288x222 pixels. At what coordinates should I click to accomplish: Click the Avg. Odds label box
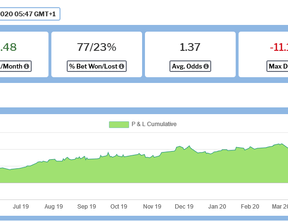click(190, 66)
